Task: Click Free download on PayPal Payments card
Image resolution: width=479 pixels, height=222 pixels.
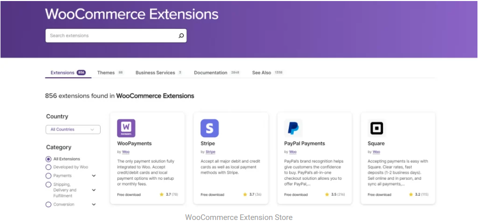Action: coord(296,195)
